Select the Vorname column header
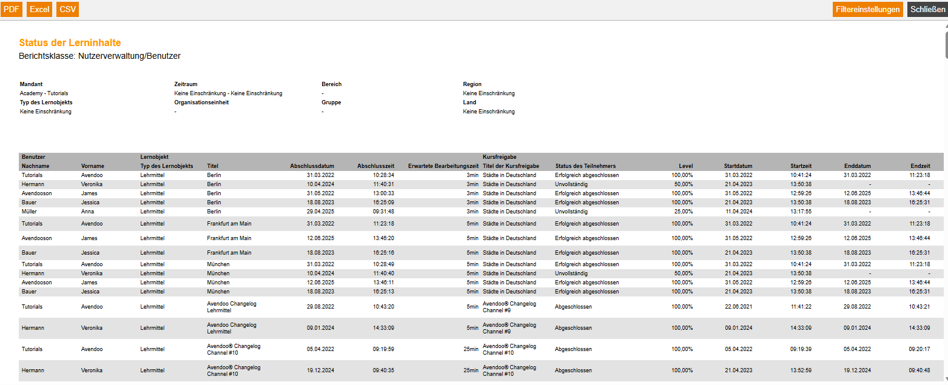948x385 pixels. click(x=93, y=166)
